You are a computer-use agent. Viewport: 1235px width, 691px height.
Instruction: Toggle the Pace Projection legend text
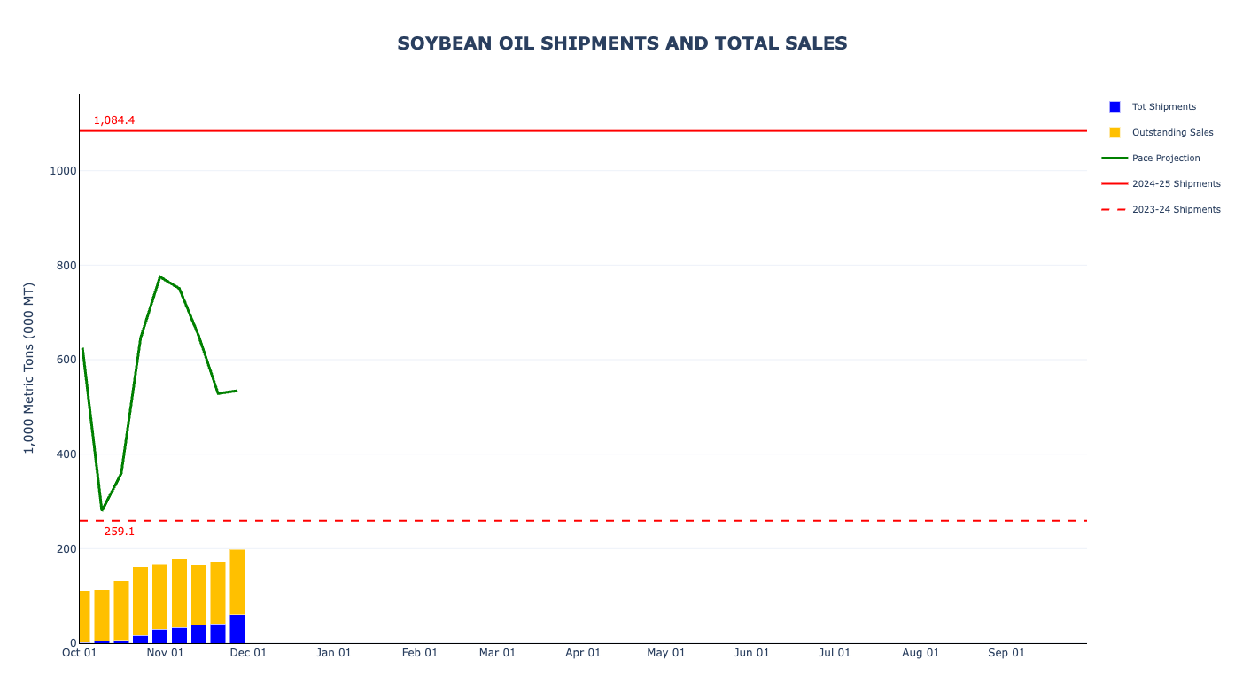point(1166,158)
